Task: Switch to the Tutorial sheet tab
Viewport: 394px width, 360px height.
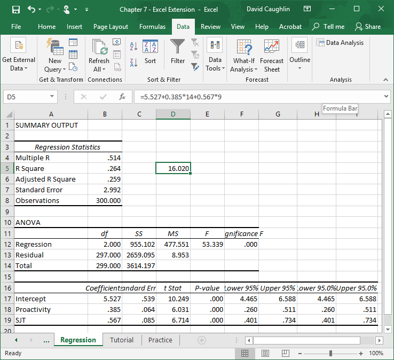Action: click(122, 340)
